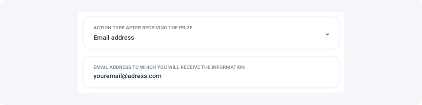This screenshot has width=422, height=105.
Task: Click the selected value 'Email address'
Action: coord(114,38)
